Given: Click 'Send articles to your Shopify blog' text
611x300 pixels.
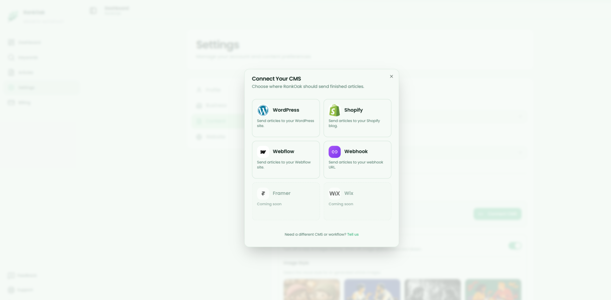Looking at the screenshot, I should point(354,123).
